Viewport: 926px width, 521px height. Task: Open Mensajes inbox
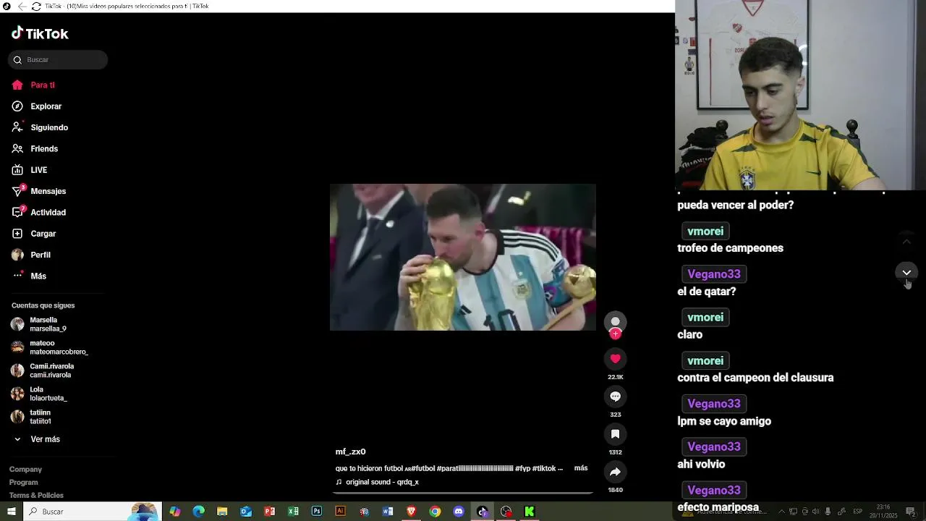[x=39, y=191]
